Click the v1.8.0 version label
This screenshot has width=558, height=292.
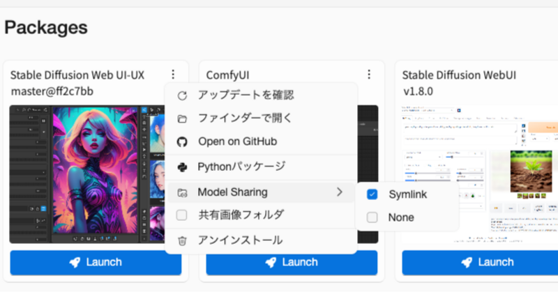tap(418, 91)
